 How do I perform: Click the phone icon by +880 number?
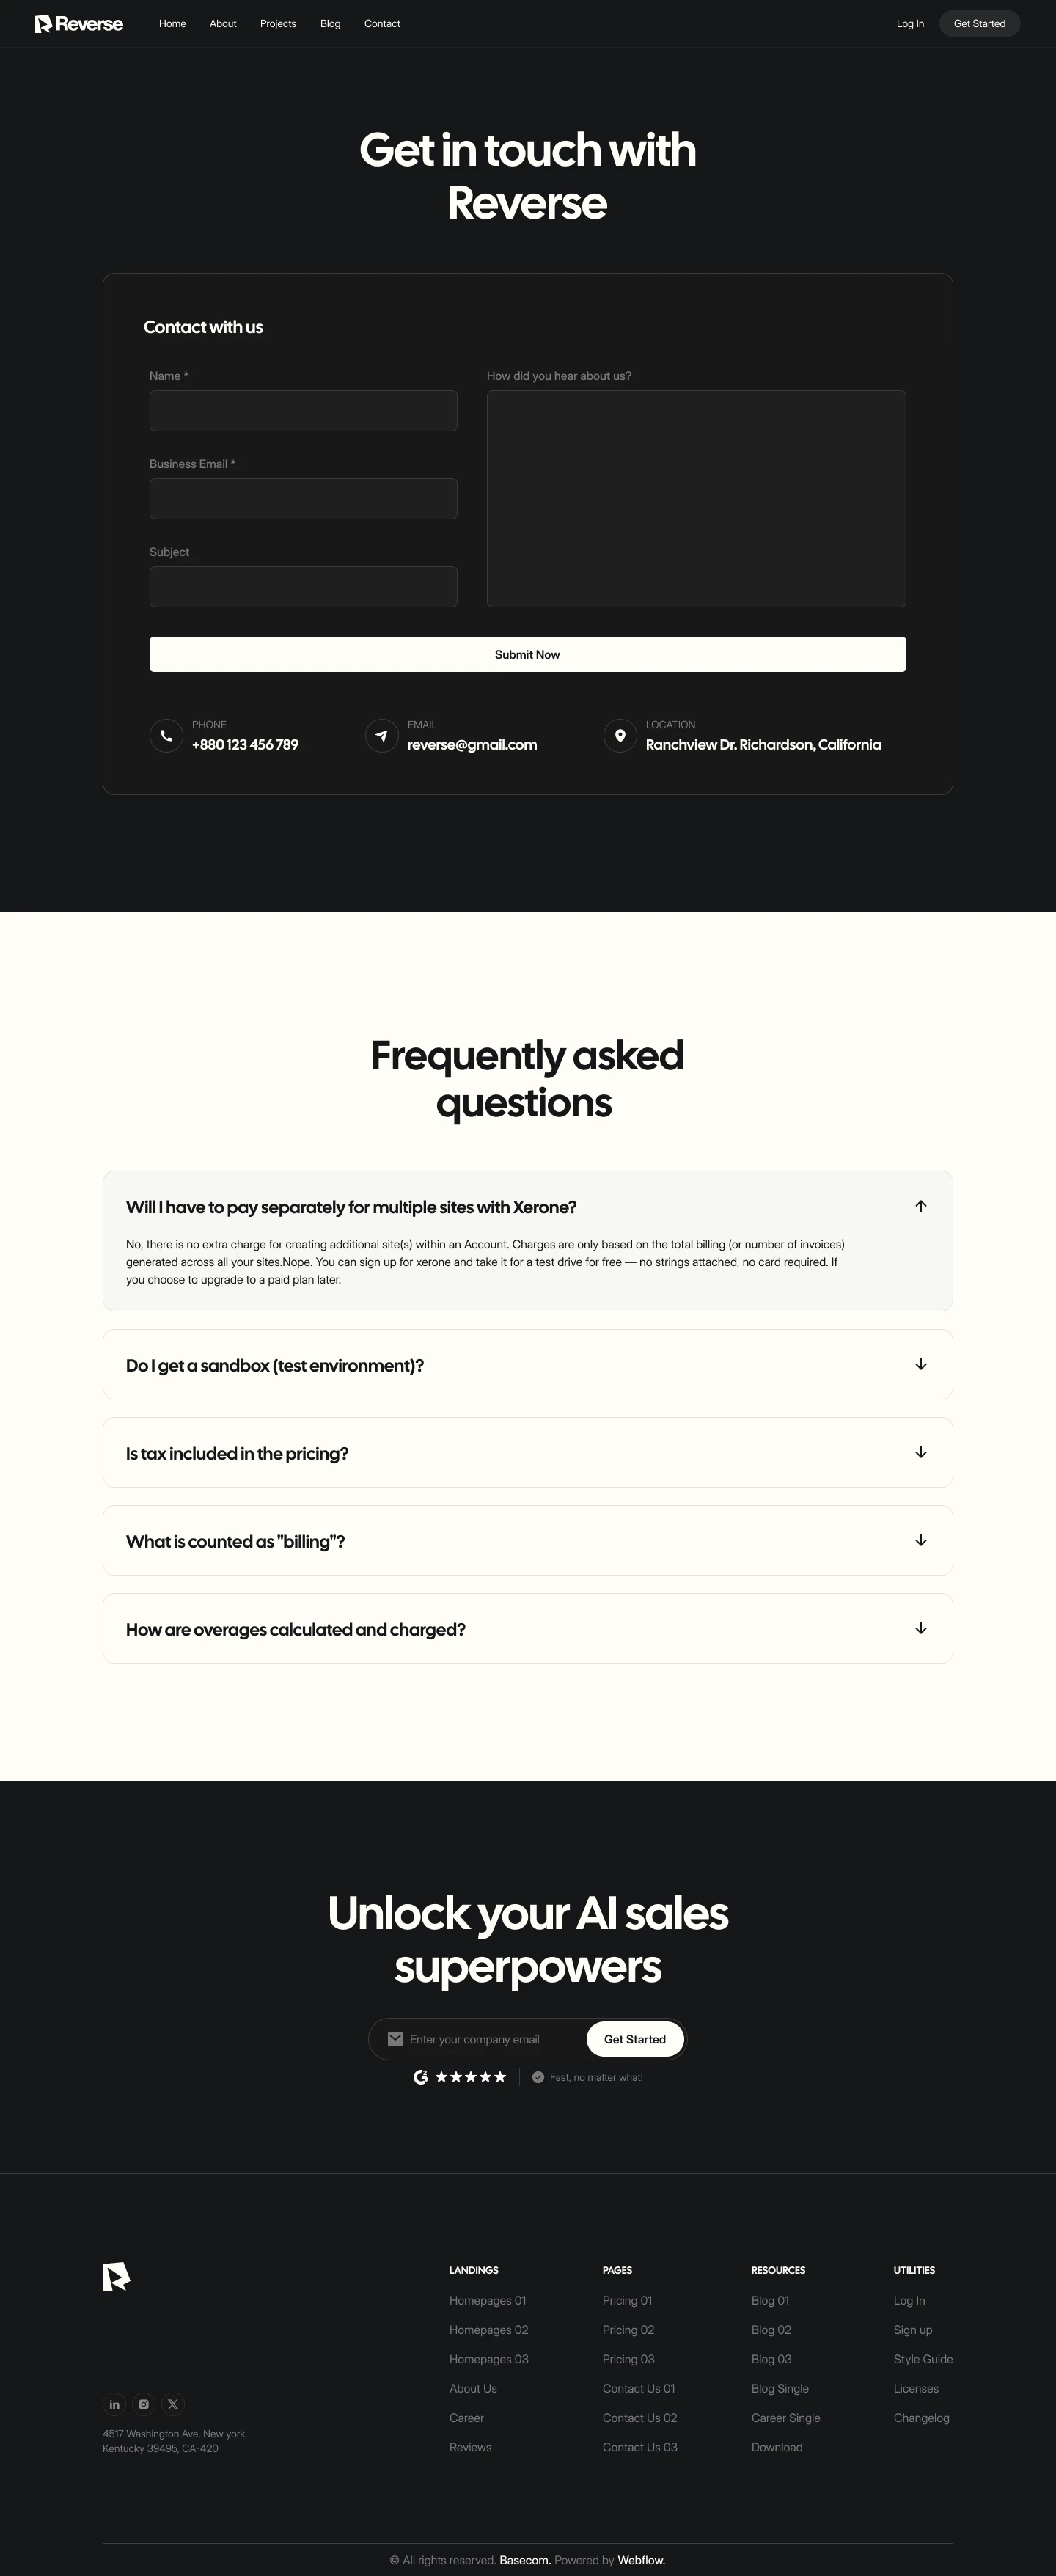click(x=166, y=736)
